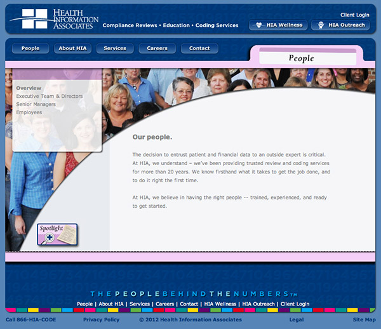Click the Health Information Associates logo
This screenshot has width=381, height=329.
[x=54, y=18]
